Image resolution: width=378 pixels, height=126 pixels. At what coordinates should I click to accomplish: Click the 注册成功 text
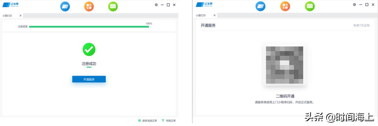coord(89,64)
